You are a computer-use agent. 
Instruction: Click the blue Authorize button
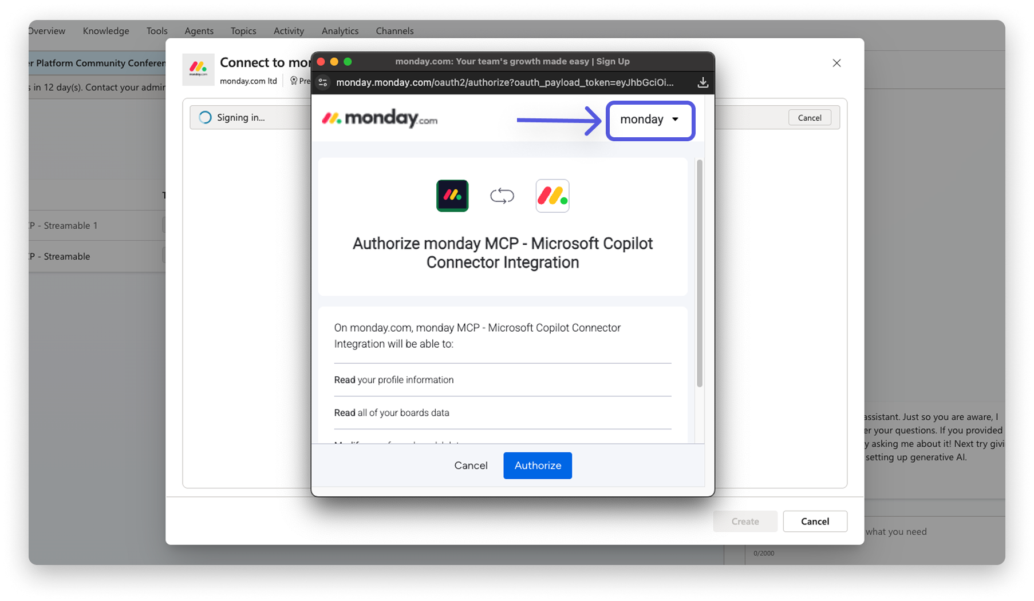click(x=538, y=465)
